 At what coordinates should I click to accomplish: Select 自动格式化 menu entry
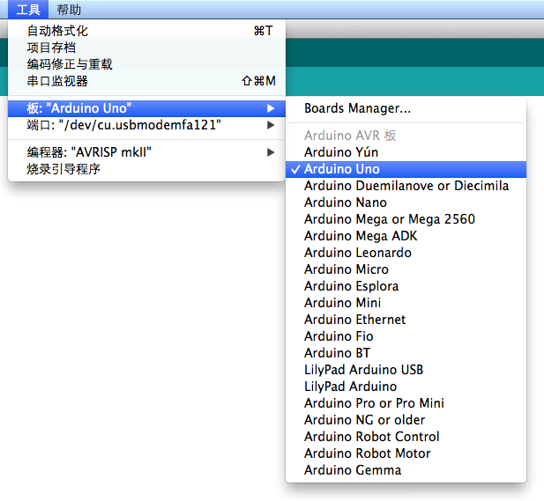[57, 31]
